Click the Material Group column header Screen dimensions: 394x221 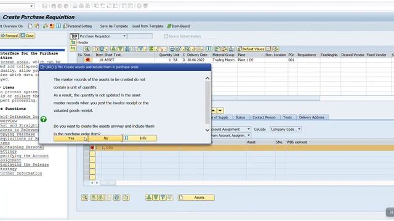coord(223,55)
